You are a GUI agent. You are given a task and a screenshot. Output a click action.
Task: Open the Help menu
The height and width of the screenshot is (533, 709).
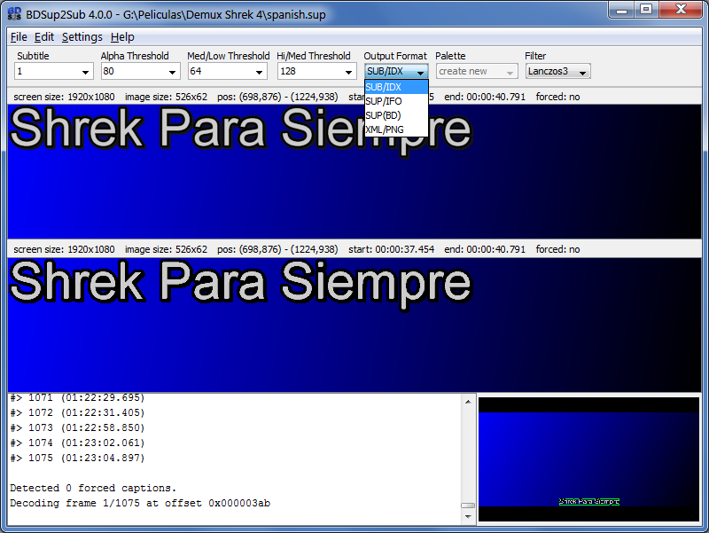coord(122,37)
